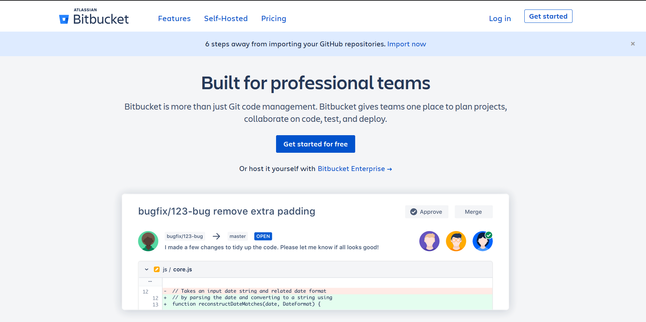The width and height of the screenshot is (646, 322).
Task: Click added line about parsing the date
Action: click(x=327, y=298)
